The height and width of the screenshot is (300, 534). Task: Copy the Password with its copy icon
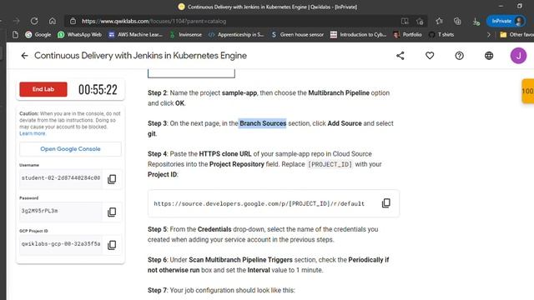112,212
